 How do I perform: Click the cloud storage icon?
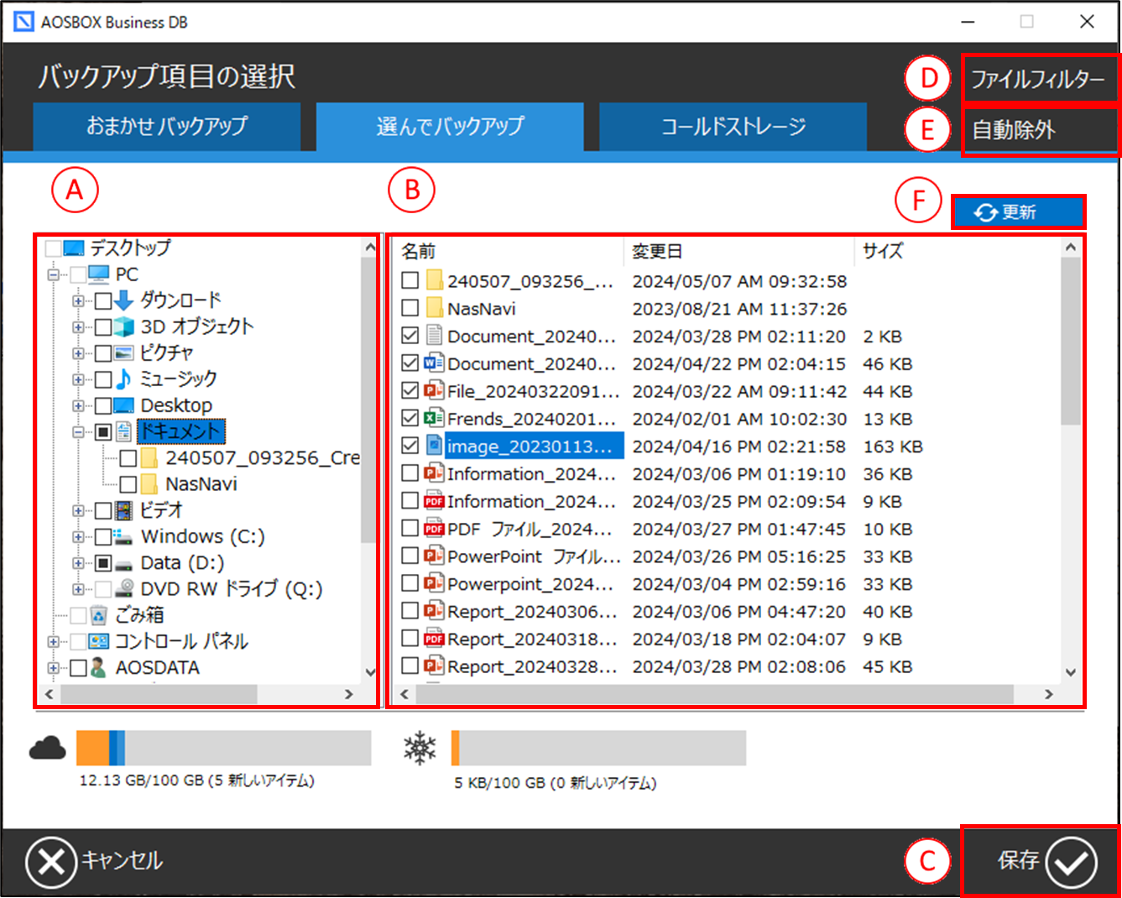click(48, 747)
